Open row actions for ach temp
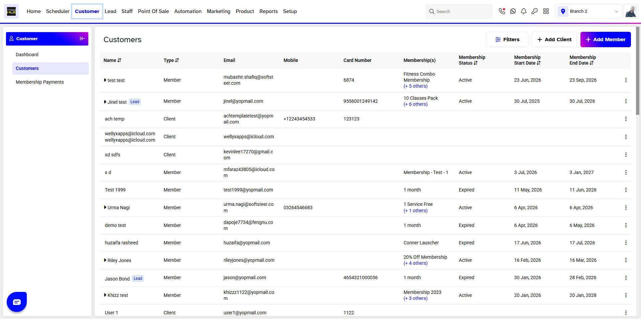Viewport: 641px width, 319px height. point(626,119)
